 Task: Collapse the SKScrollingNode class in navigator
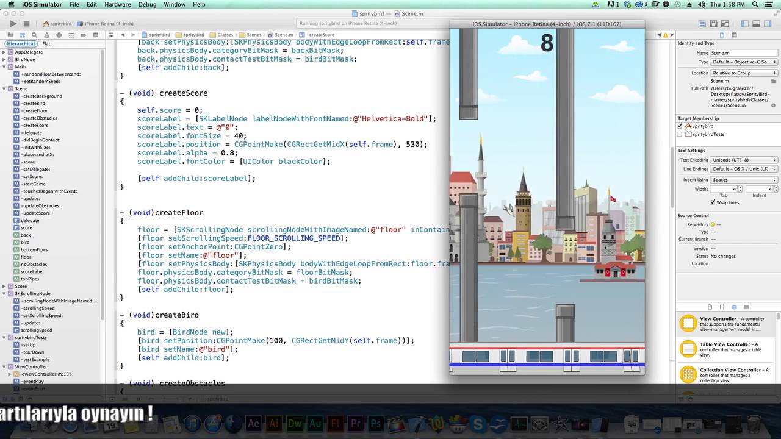pyautogui.click(x=4, y=294)
